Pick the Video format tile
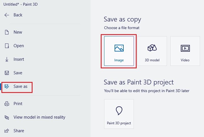The height and width of the screenshot is (137, 204). pyautogui.click(x=185, y=51)
